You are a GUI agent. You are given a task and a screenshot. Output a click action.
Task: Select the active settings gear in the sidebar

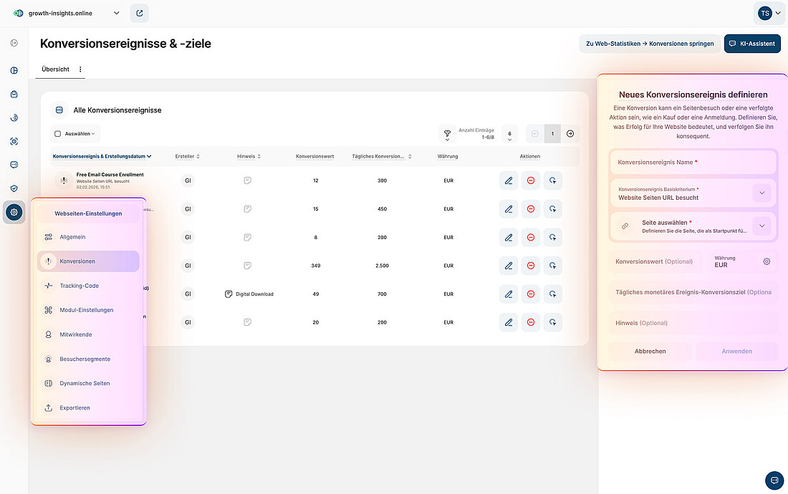[13, 212]
